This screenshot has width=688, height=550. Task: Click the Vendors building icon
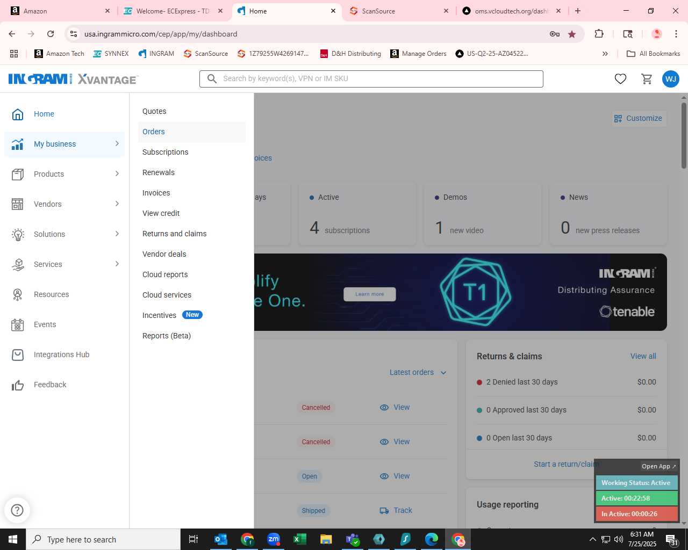tap(18, 204)
